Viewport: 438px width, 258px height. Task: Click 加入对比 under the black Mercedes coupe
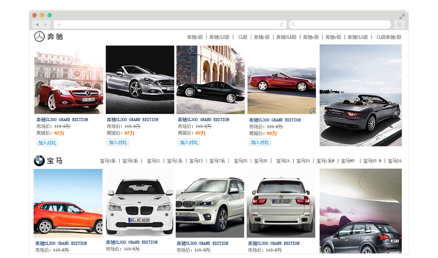point(189,142)
